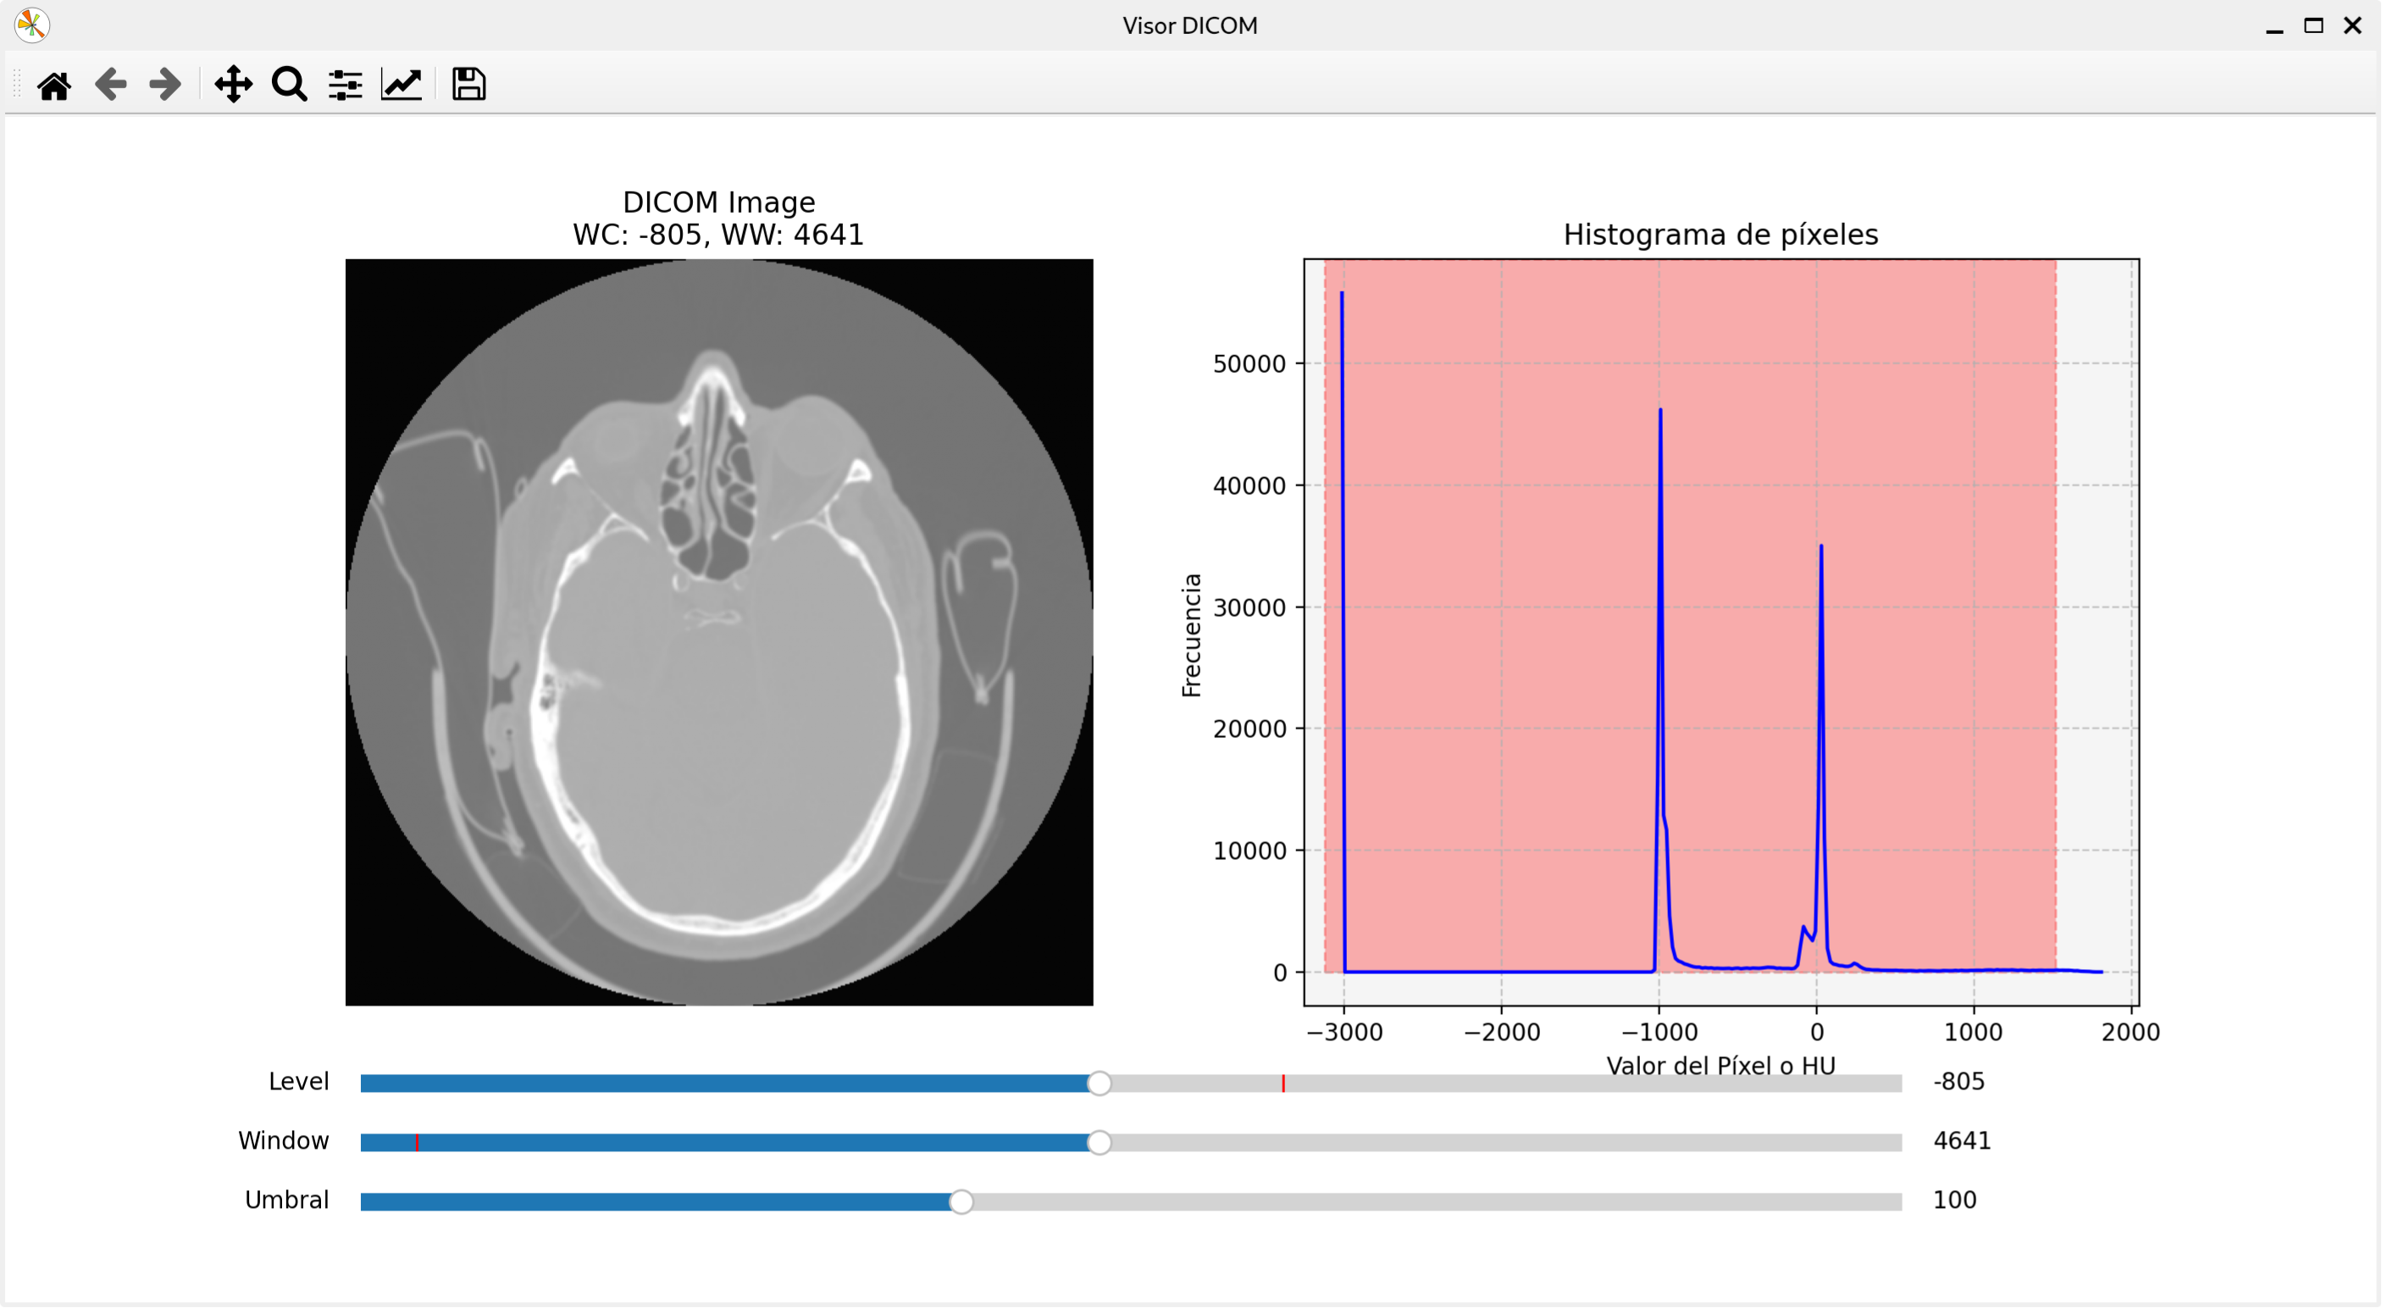
Task: Open Configure subplots sliders icon
Action: tap(345, 85)
